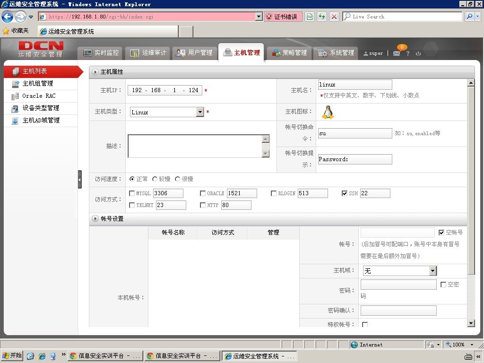Open the 设备类型管理 sidebar item

coord(41,108)
